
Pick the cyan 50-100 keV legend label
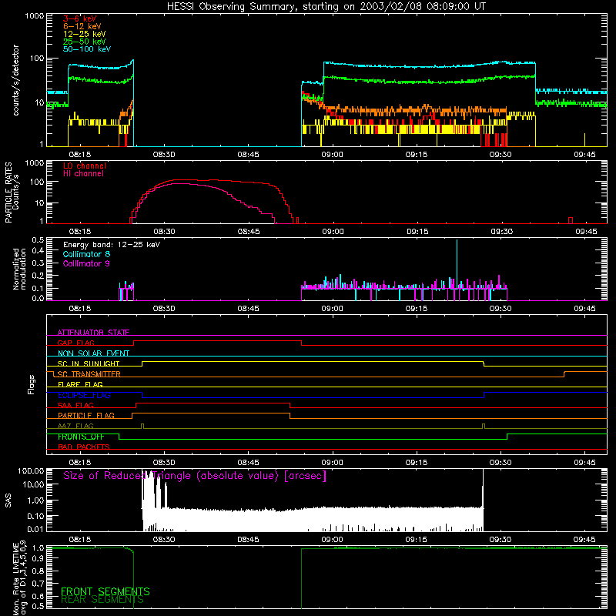coord(87,49)
